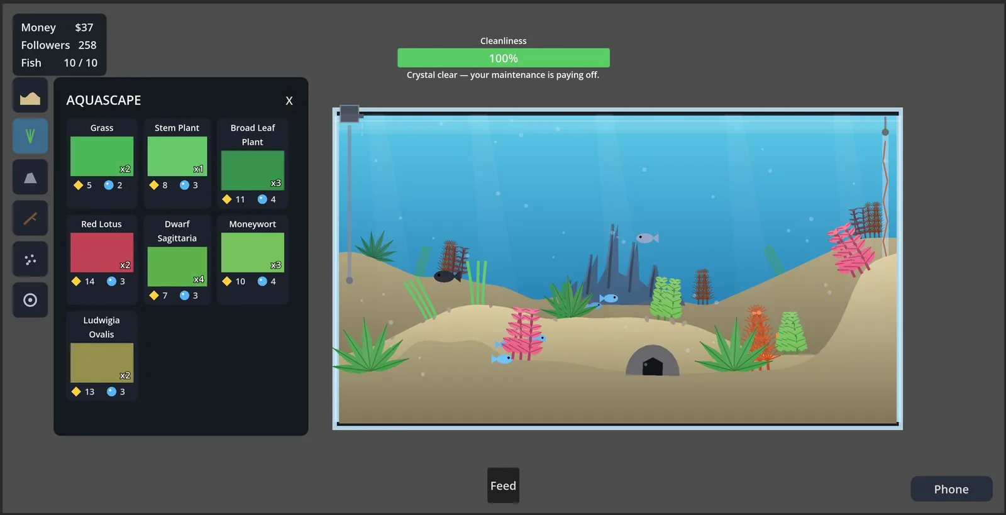Click the x2 count on Red Lotus
Viewport: 1006px width, 515px height.
pos(125,265)
